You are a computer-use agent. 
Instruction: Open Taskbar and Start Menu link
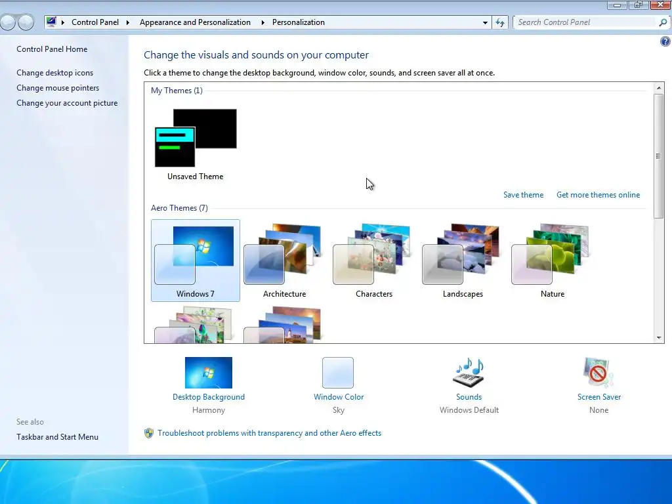58,436
